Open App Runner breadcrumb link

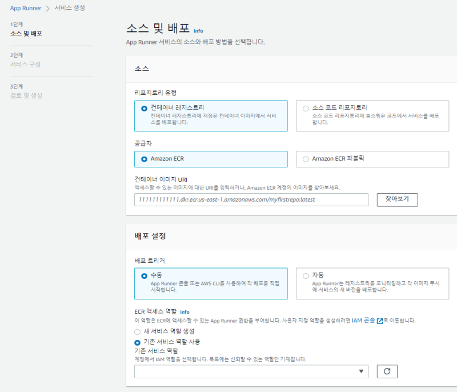click(26, 8)
